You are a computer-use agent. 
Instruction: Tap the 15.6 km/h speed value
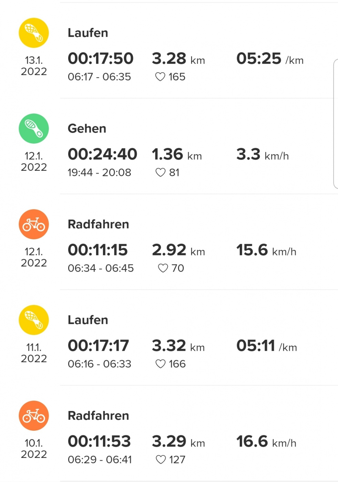(266, 250)
